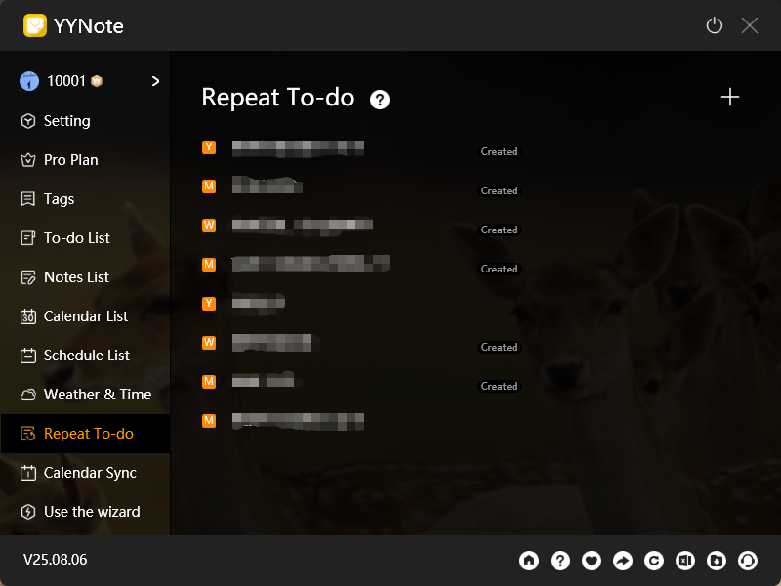Open the Setting section
The image size is (781, 586).
(63, 121)
